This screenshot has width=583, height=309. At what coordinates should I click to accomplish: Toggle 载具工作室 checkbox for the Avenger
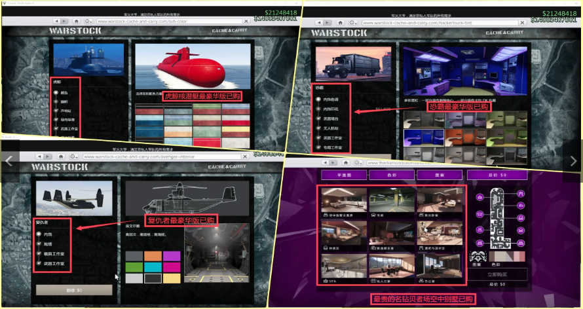coord(39,253)
